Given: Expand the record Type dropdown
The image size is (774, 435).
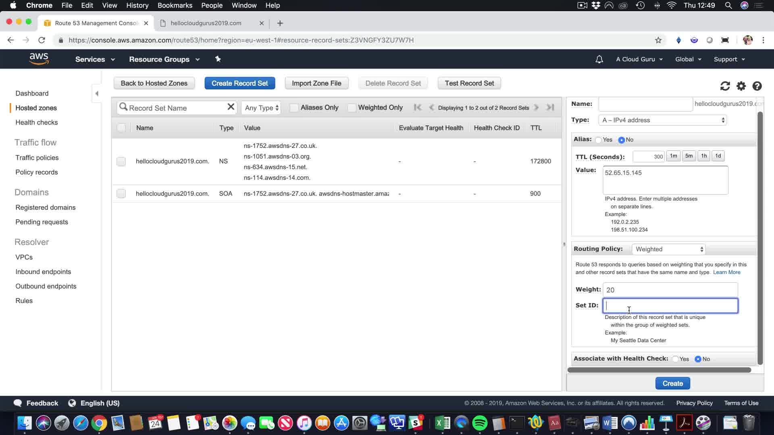Looking at the screenshot, I should click(x=663, y=120).
